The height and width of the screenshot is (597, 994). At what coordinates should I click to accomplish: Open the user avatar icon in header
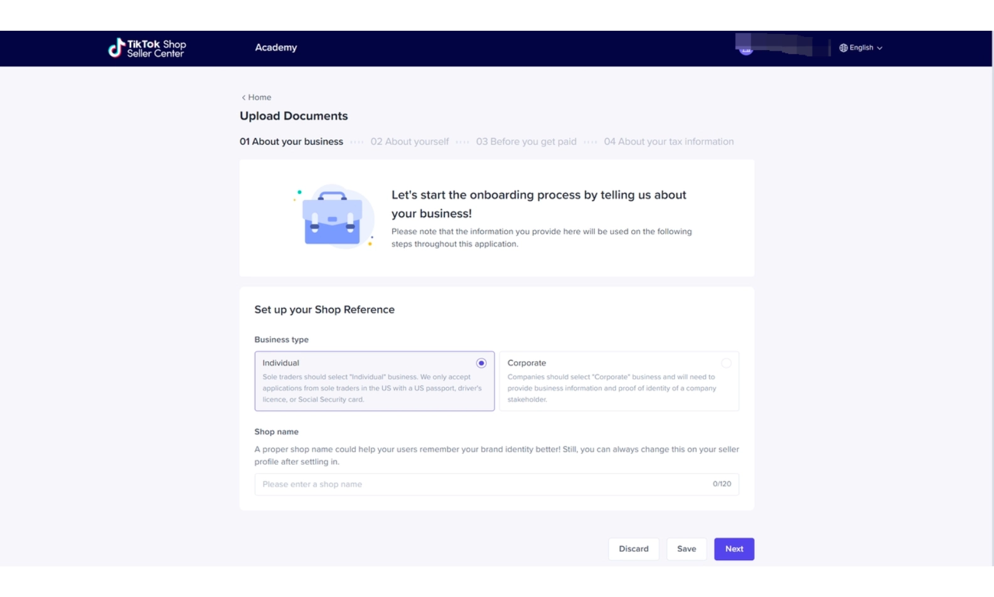(745, 48)
